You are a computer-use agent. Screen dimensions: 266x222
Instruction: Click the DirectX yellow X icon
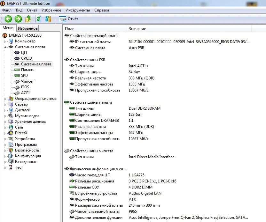11,133
